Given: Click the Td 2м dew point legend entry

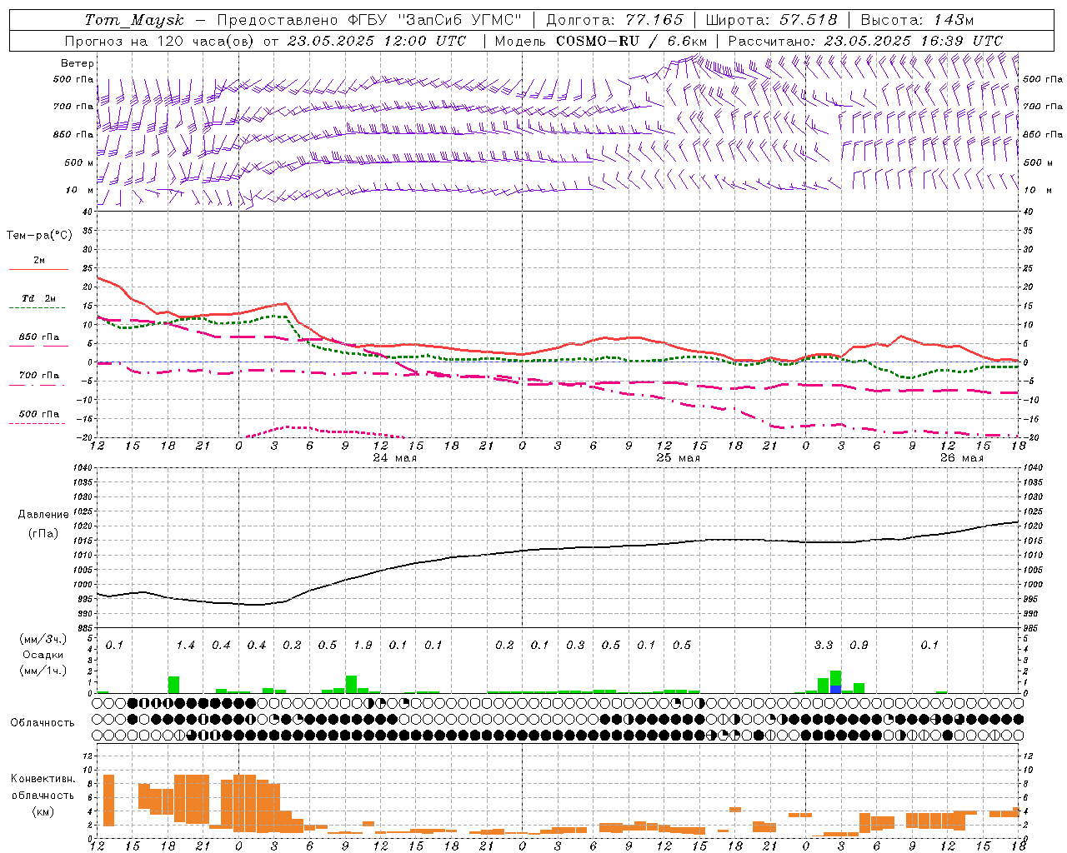Looking at the screenshot, I should click(x=38, y=301).
